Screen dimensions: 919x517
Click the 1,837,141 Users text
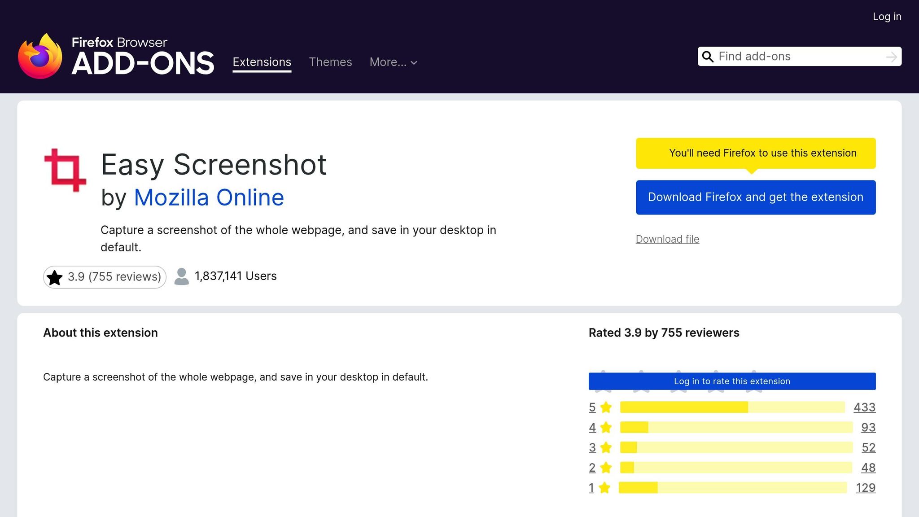(x=236, y=276)
